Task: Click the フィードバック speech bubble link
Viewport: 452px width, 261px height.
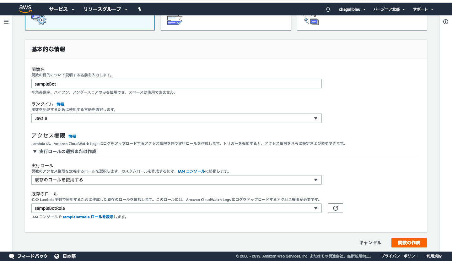Action: (28, 256)
